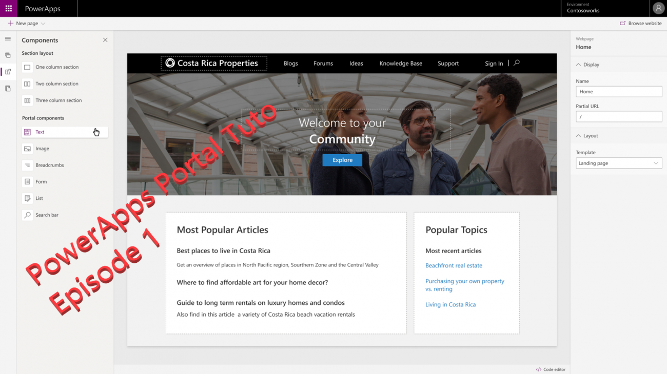Open Purchasing your own property link

465,285
